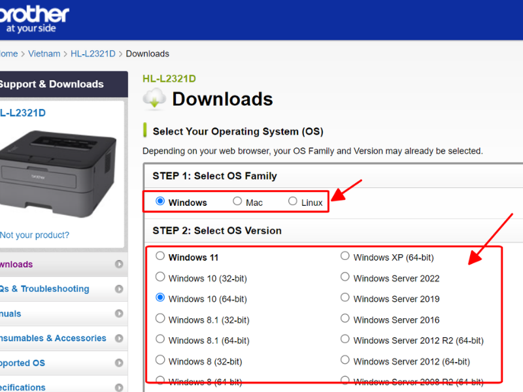Choose Windows XP (64-bit) option

[345, 257]
